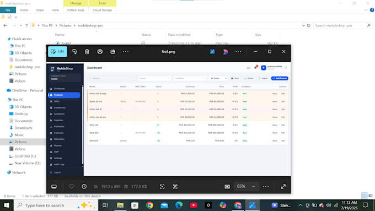
Task: Open quick access toolbar dropdown arrow
Action: tap(16, 17)
